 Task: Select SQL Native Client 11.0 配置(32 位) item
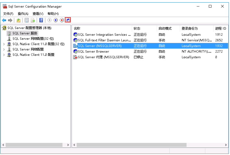pos(38,44)
